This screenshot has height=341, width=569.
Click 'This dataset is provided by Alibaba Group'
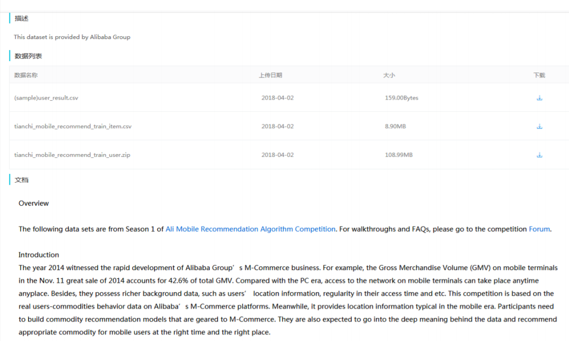pos(72,37)
